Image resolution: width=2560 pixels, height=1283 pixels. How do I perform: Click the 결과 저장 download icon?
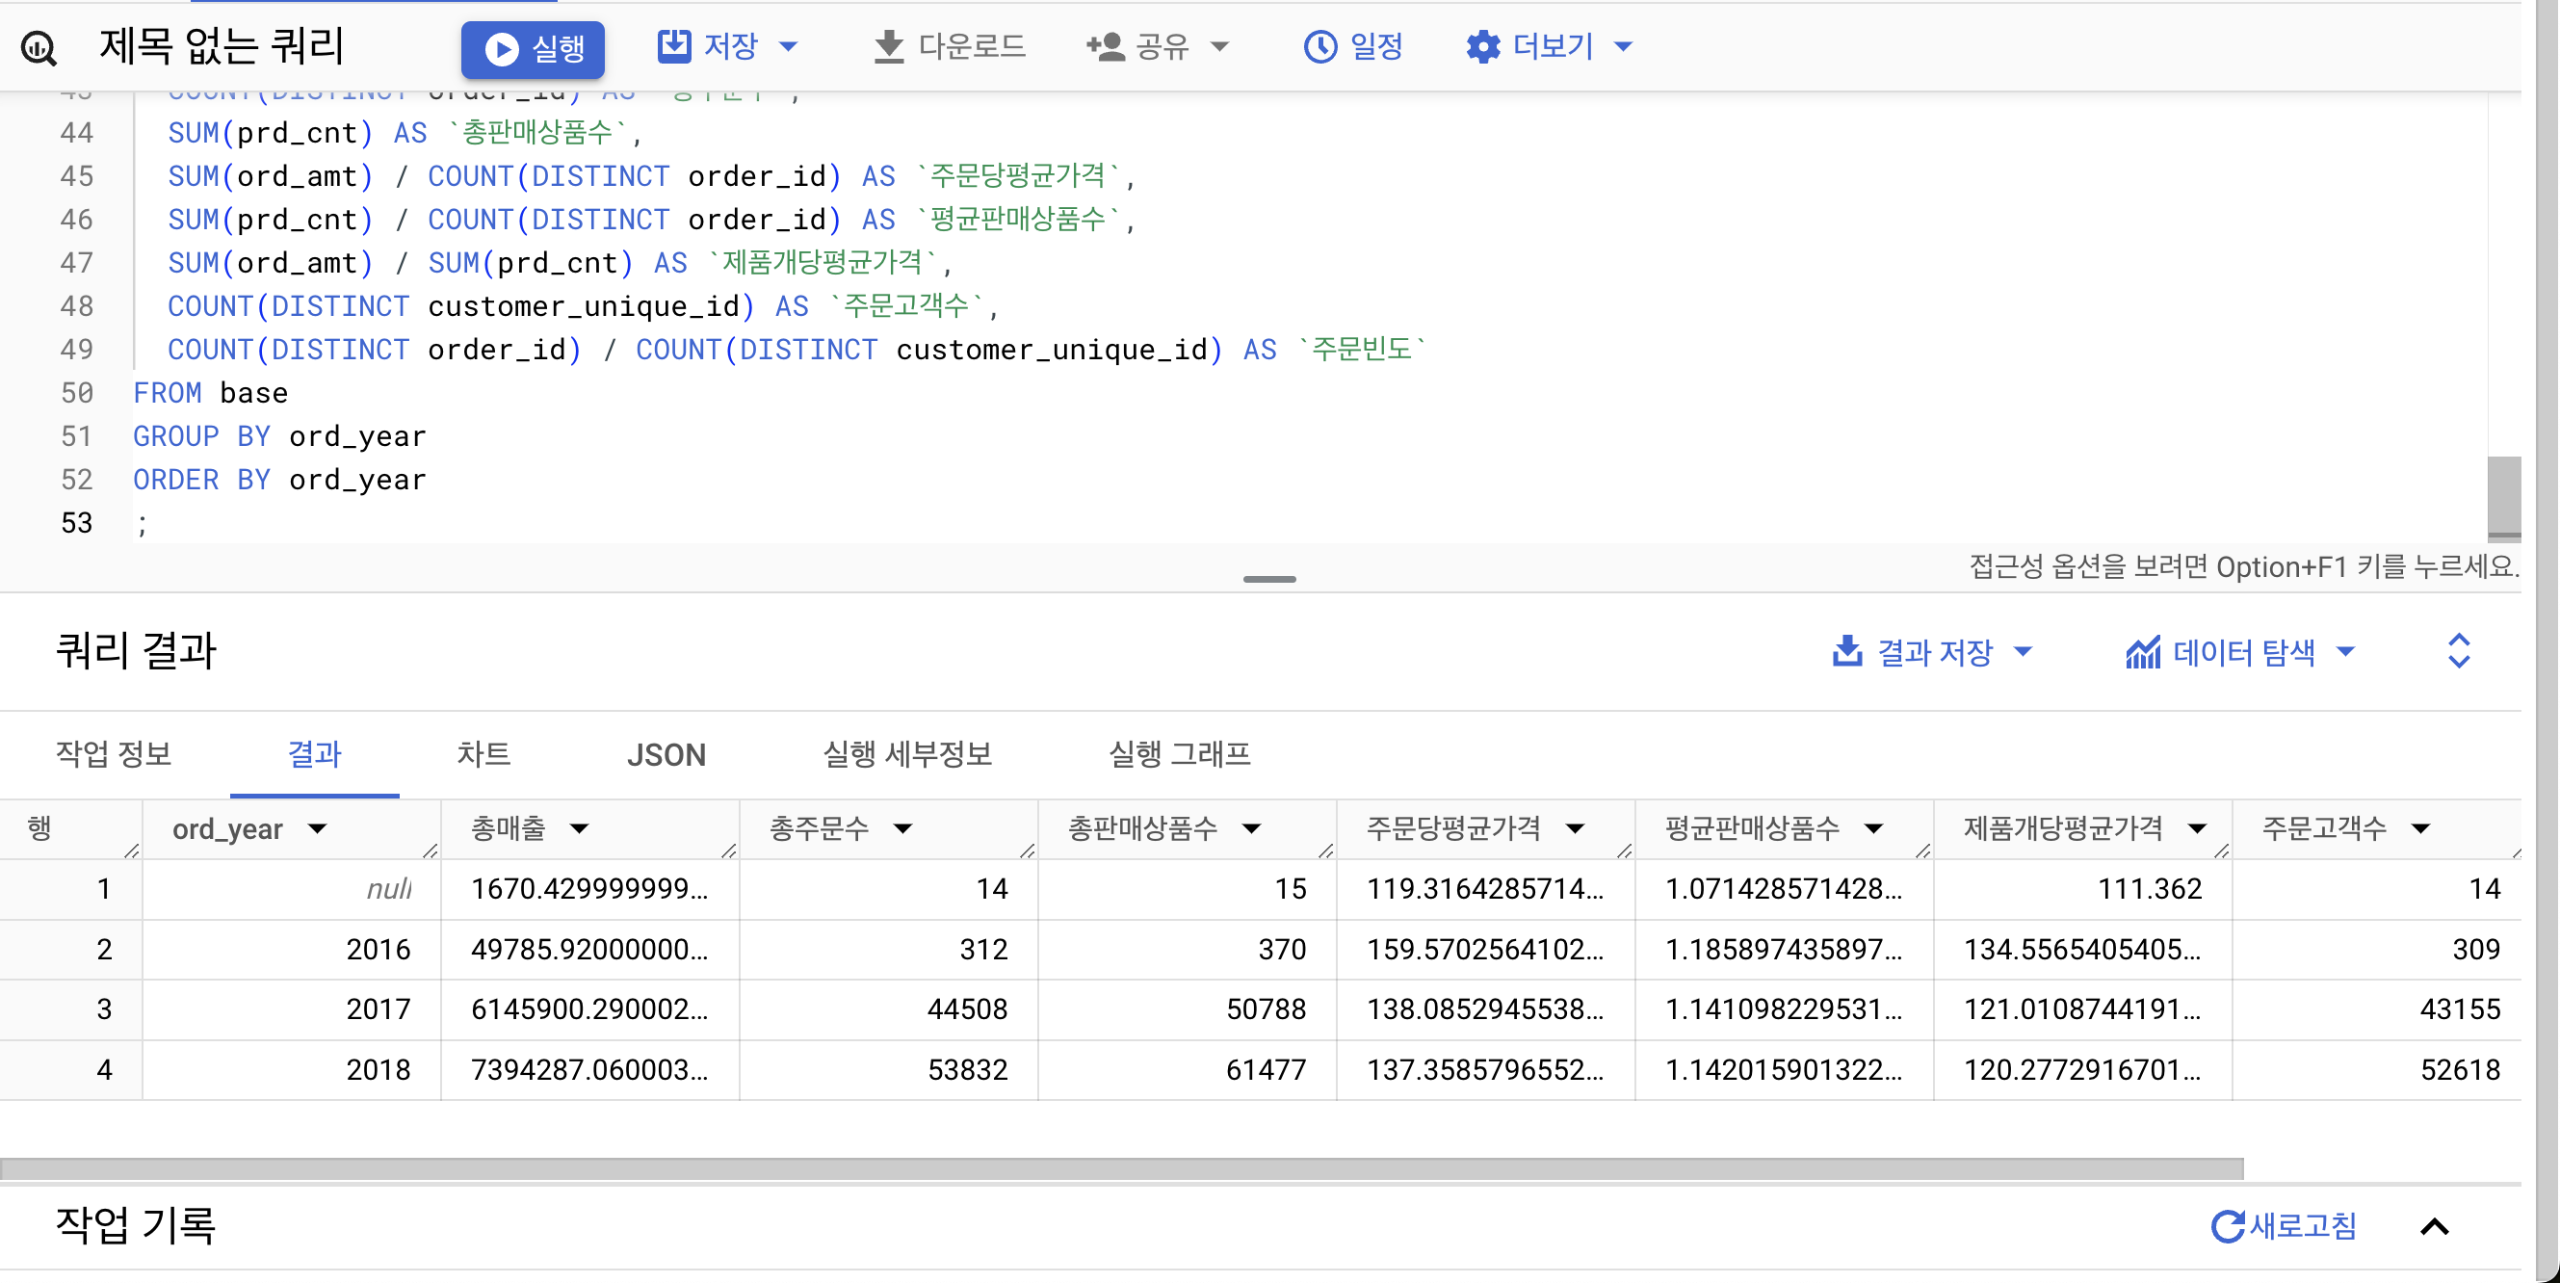[x=1846, y=652]
